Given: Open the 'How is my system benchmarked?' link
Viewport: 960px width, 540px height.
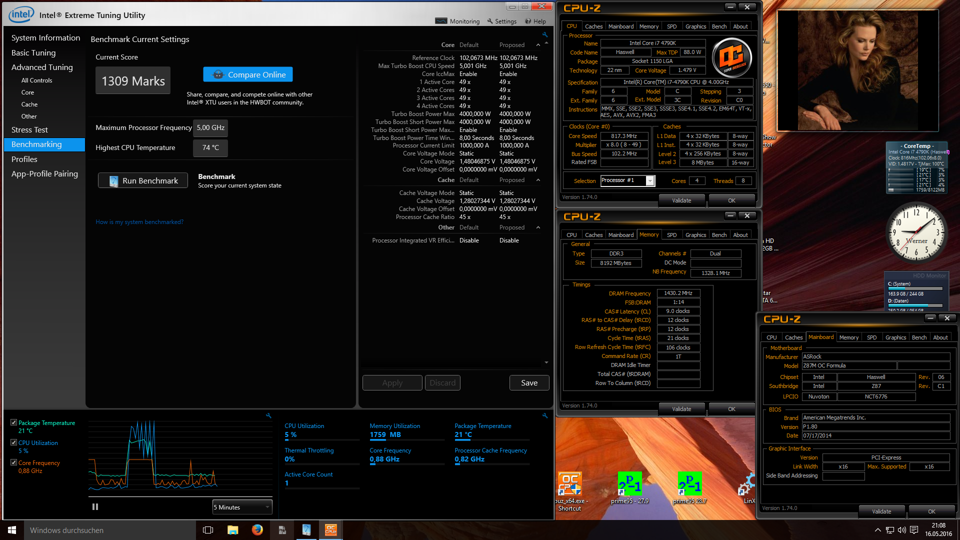Looking at the screenshot, I should [x=139, y=222].
